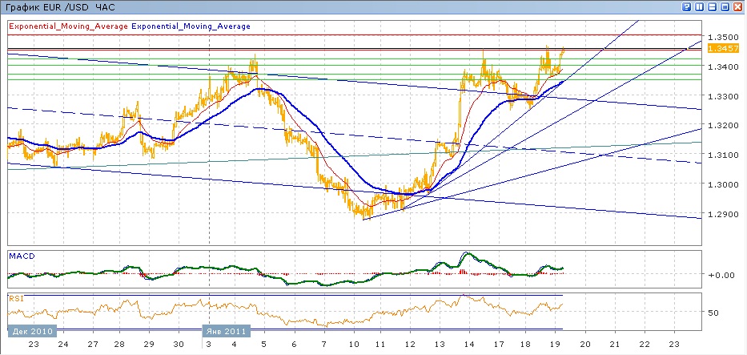Viewport: 747px width, 355px height.
Task: Click the current price tag 1.3457
Action: coord(724,49)
